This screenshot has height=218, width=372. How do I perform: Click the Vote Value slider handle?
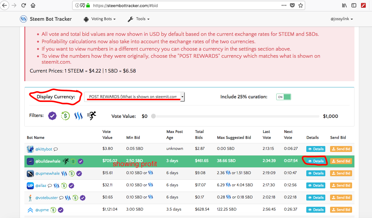tap(153, 116)
